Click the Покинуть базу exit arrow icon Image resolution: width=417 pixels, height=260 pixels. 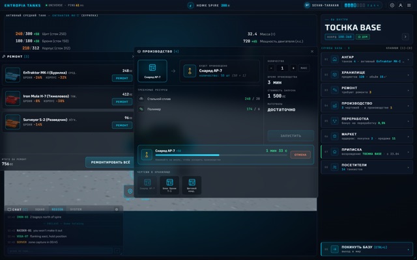pyautogui.click(x=334, y=249)
